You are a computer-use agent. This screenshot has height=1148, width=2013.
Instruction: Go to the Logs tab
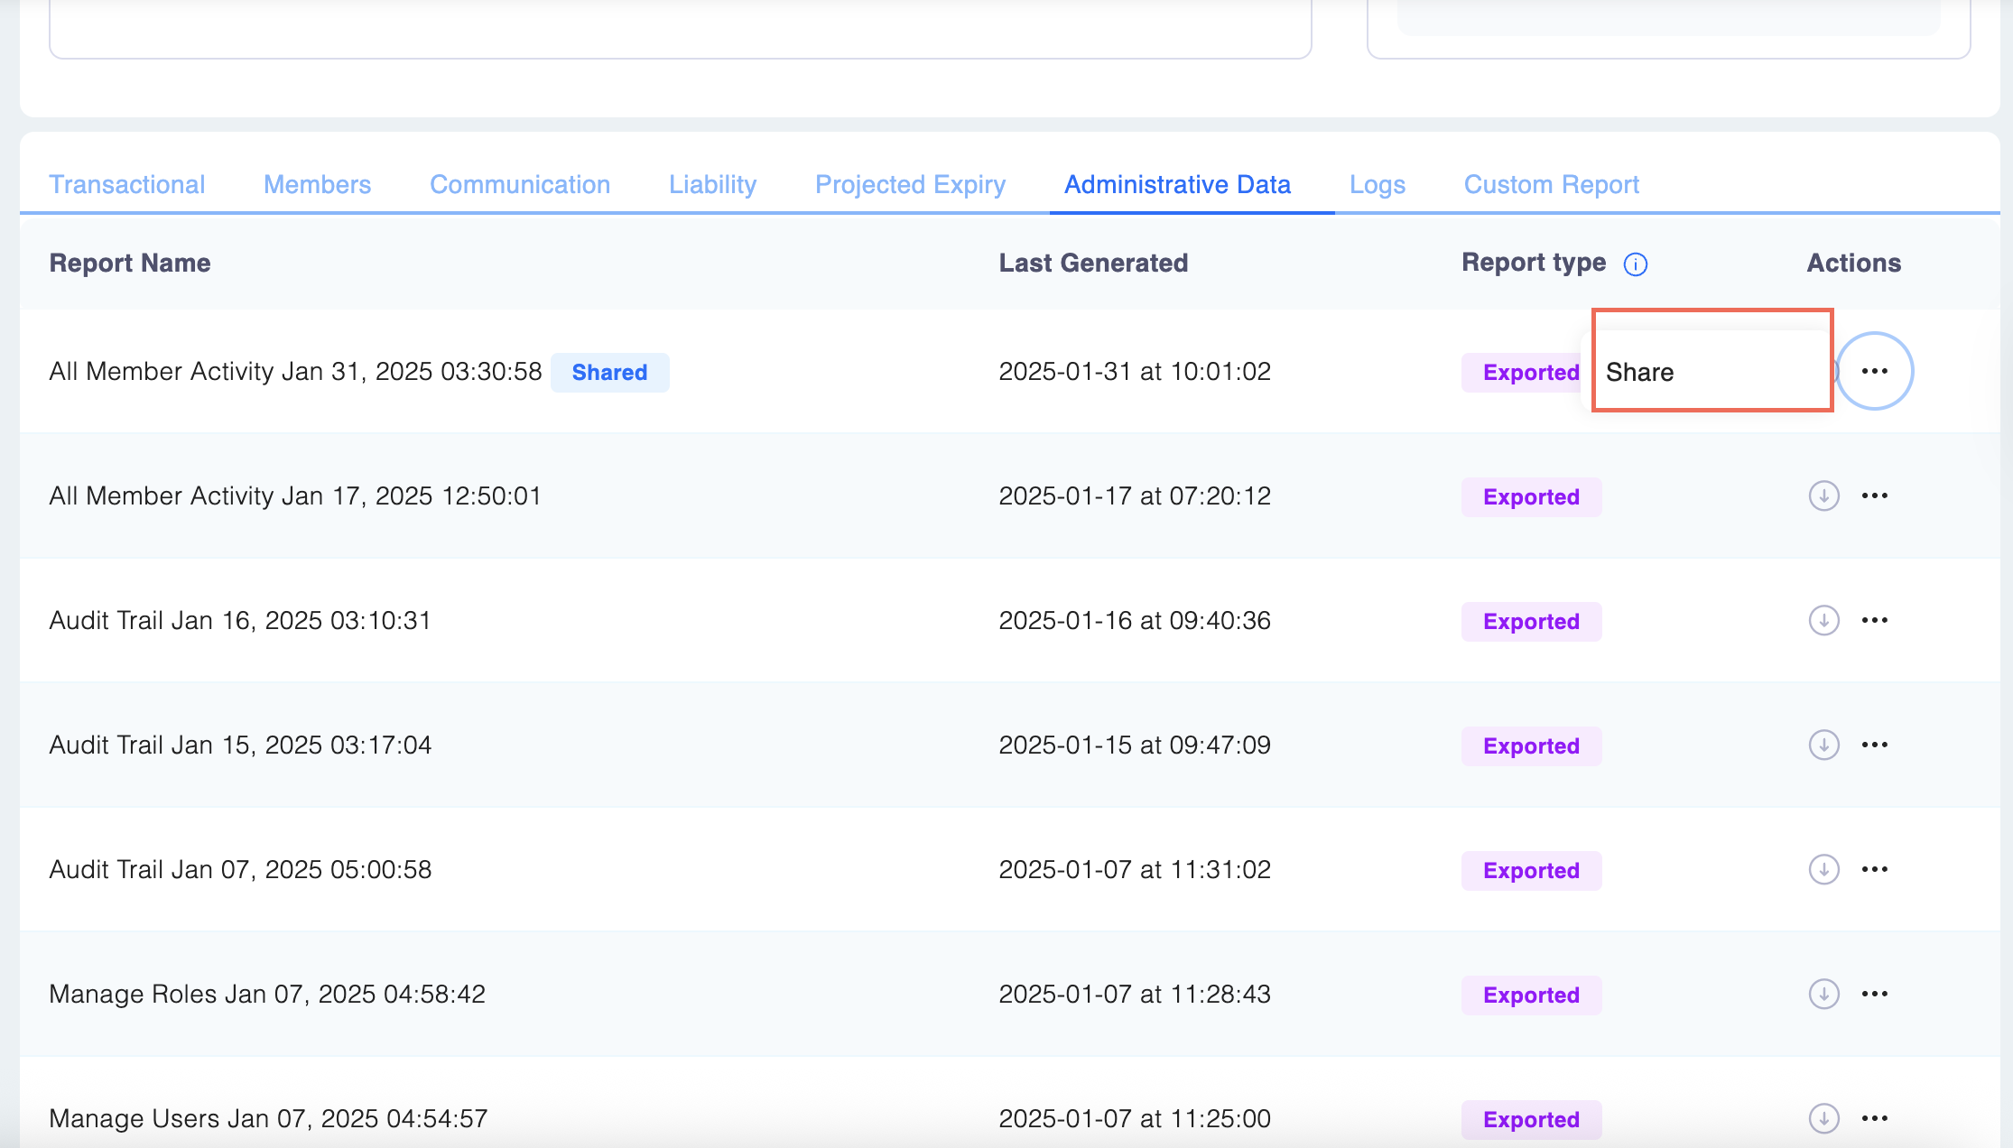click(1377, 185)
